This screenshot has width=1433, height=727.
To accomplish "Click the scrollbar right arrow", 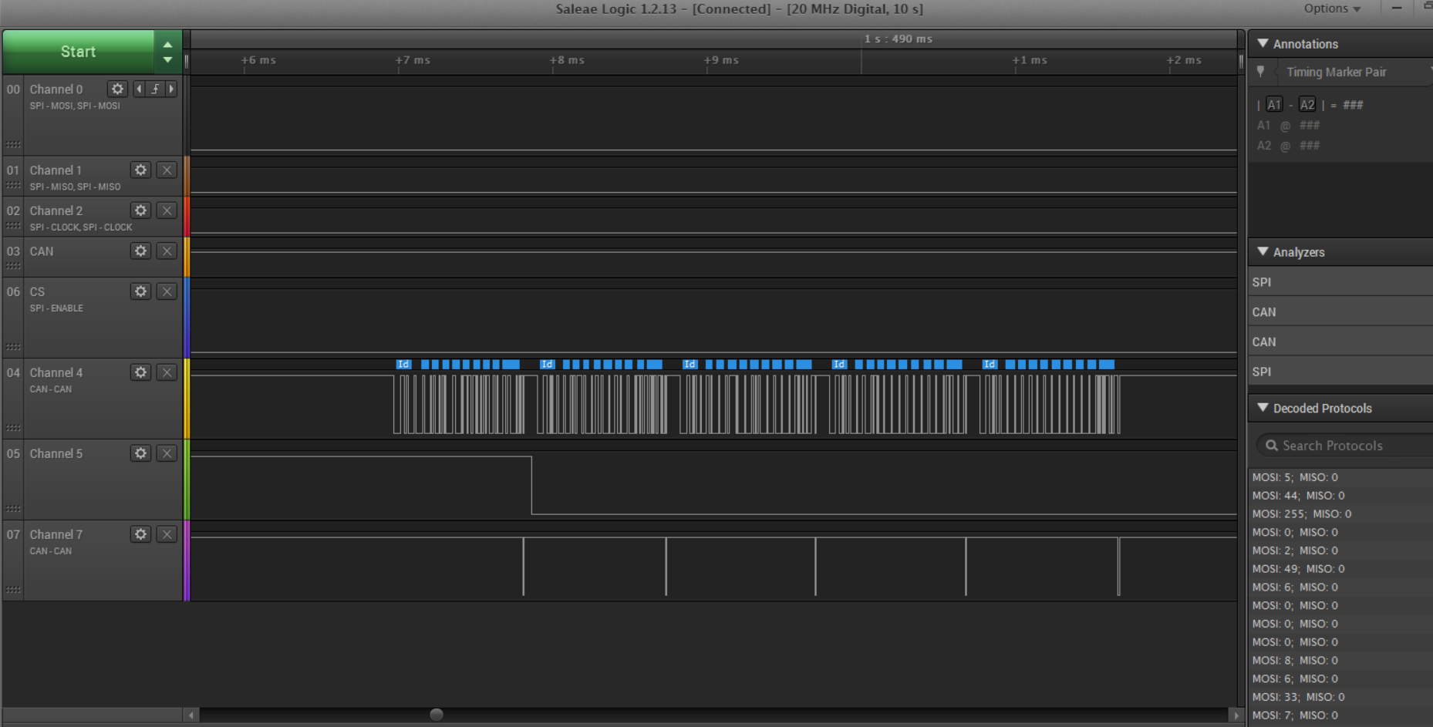I will [1236, 715].
